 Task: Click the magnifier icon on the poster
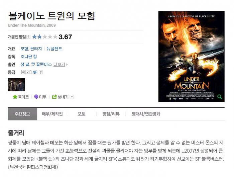point(219,97)
